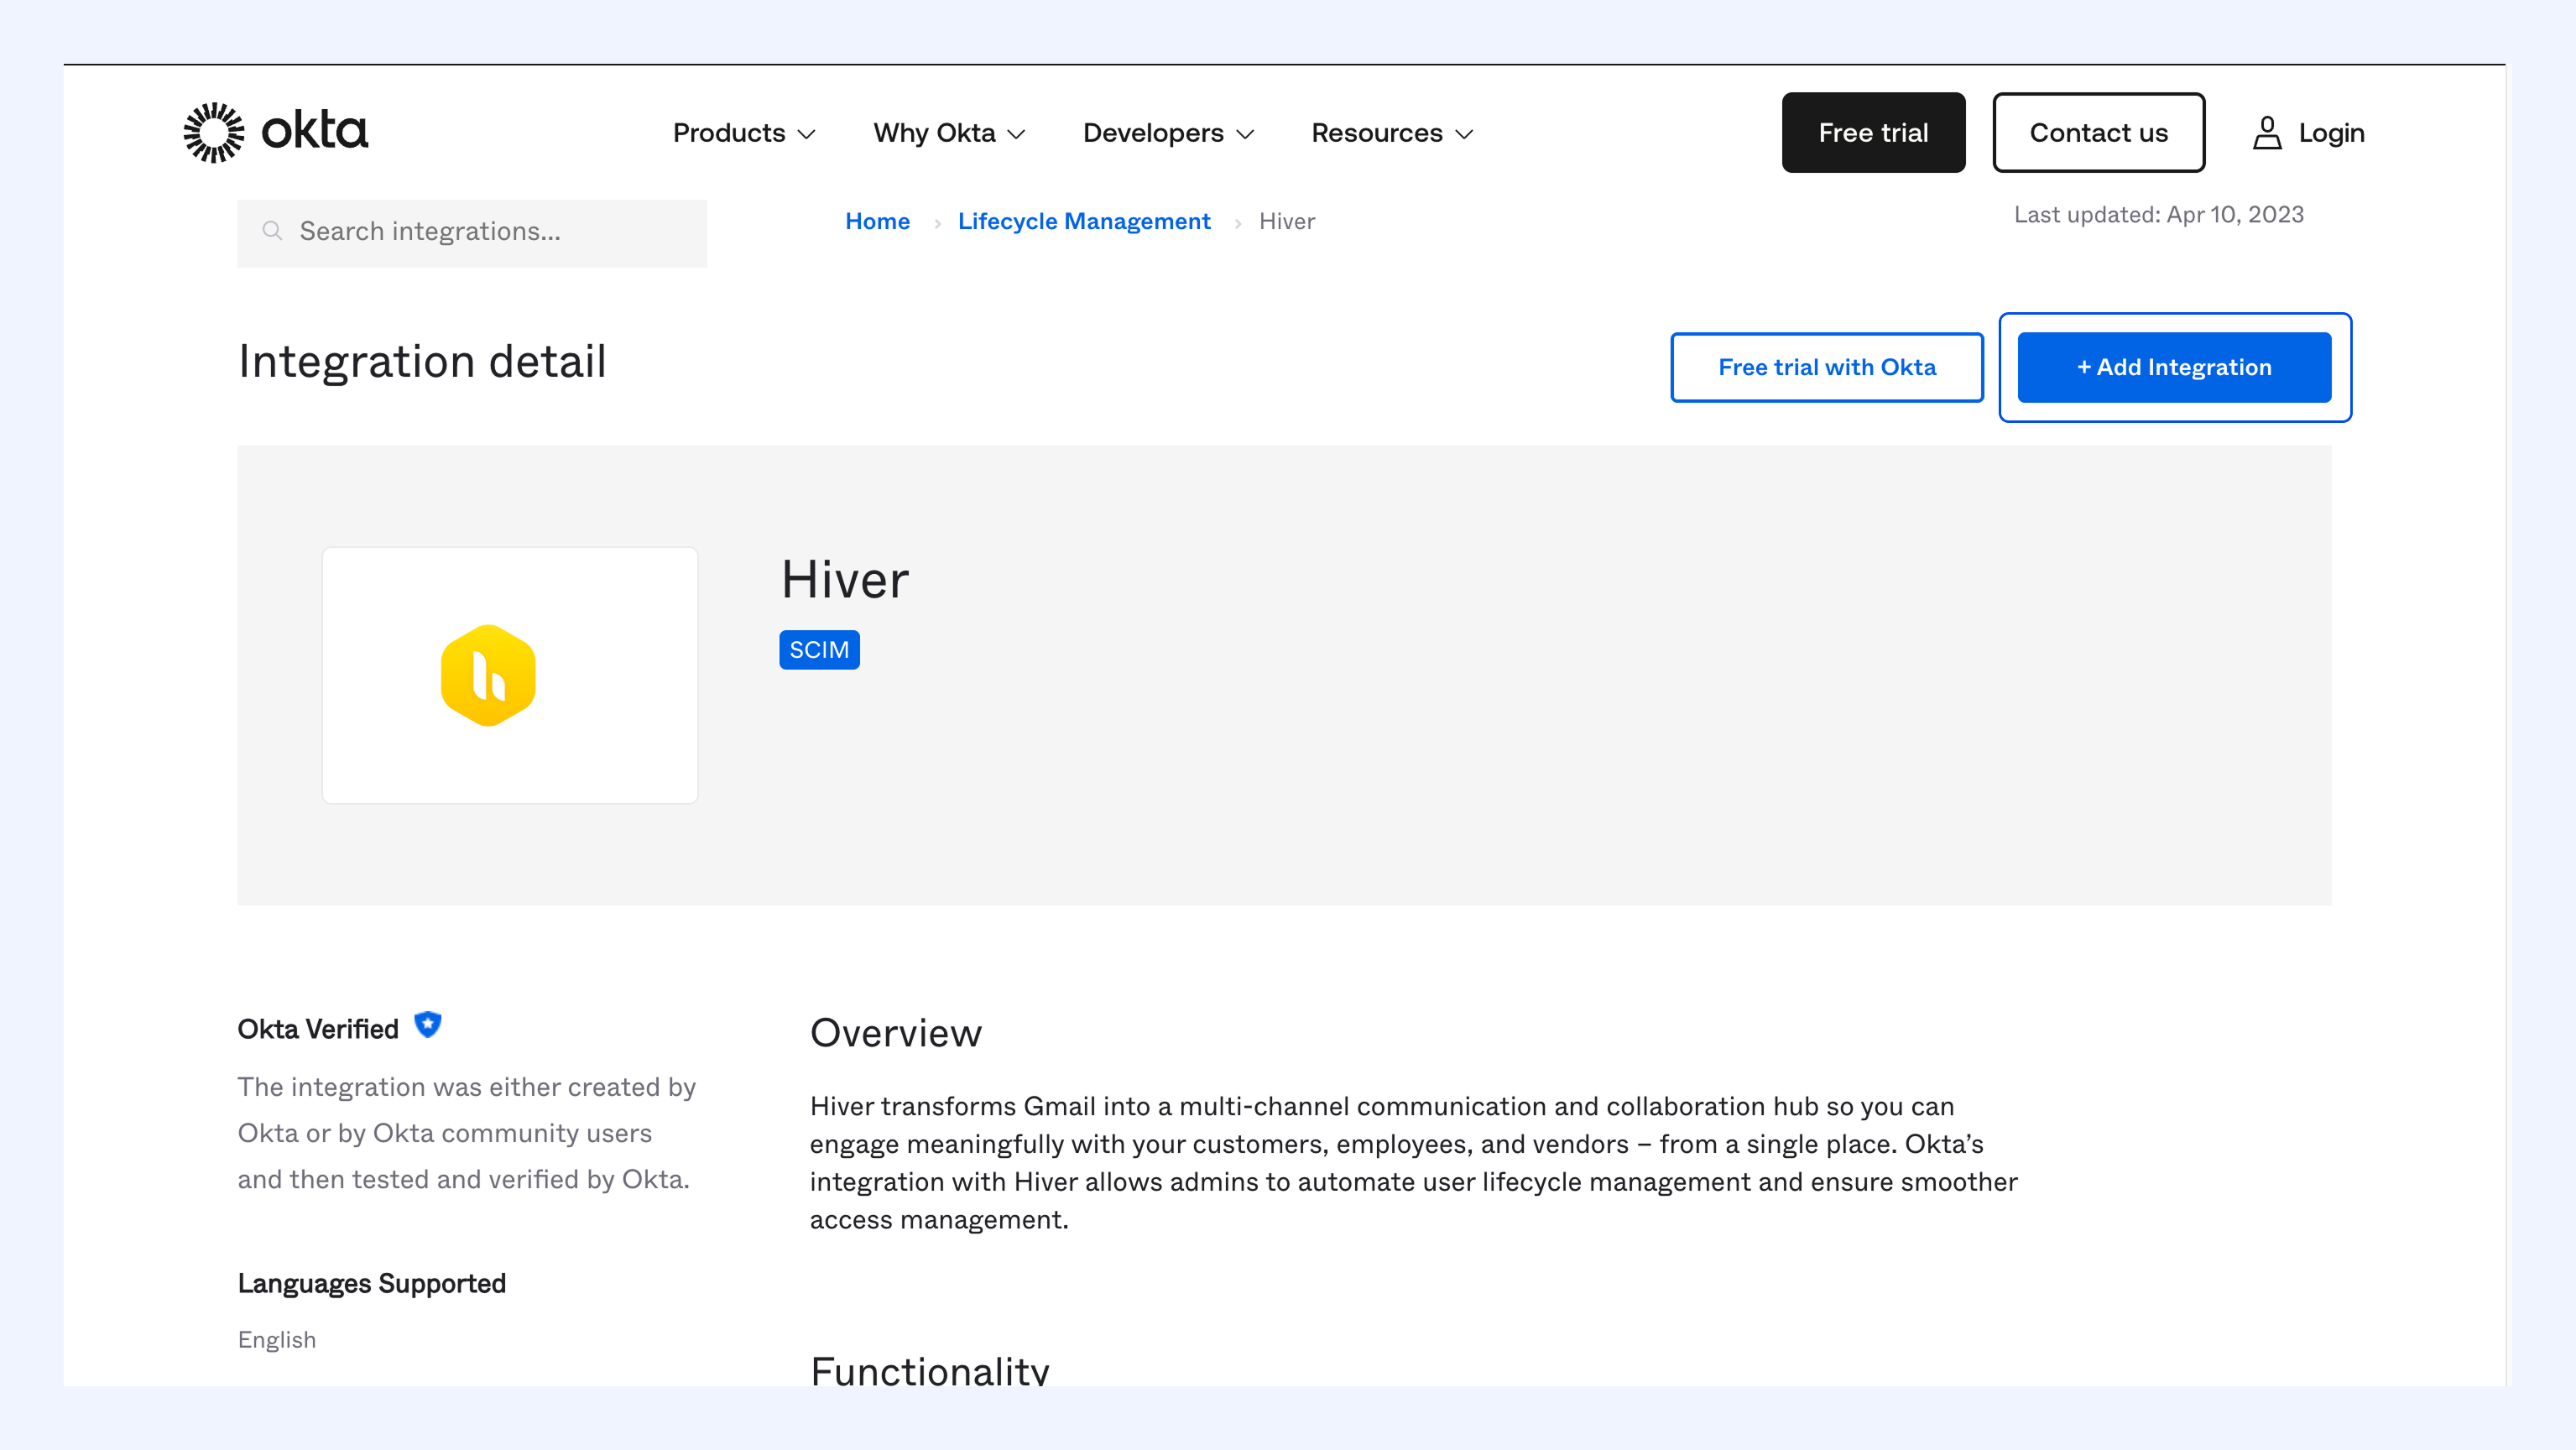Open the Resources navigation item
This screenshot has height=1450, width=2576.
pos(1392,133)
